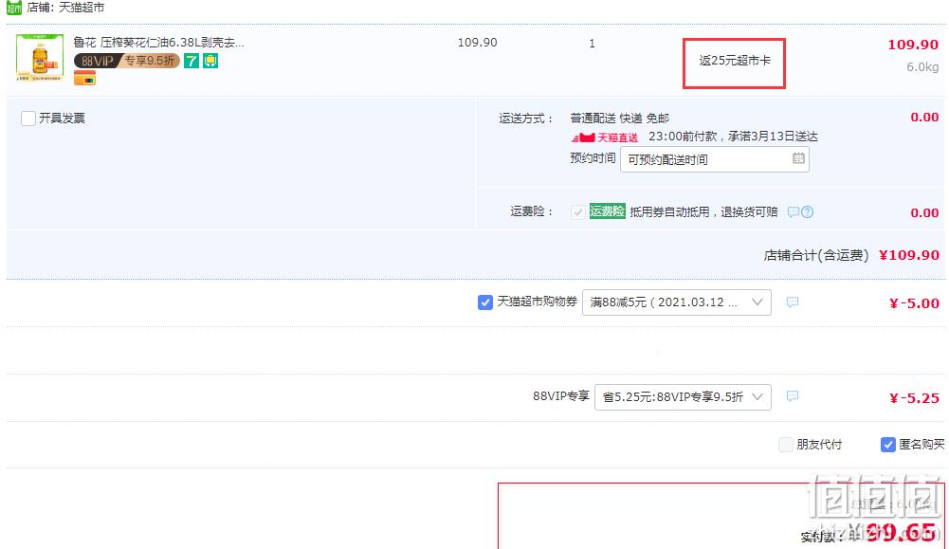Click the comment icon beside 运费险 description
Viewport: 949px width, 549px height.
click(793, 211)
